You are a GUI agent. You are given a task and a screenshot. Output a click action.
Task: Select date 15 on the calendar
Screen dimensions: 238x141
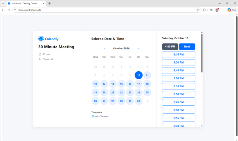121,84
